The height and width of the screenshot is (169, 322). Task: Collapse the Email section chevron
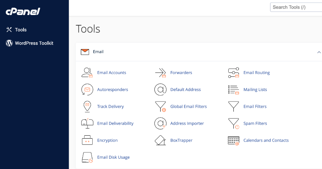click(x=319, y=52)
